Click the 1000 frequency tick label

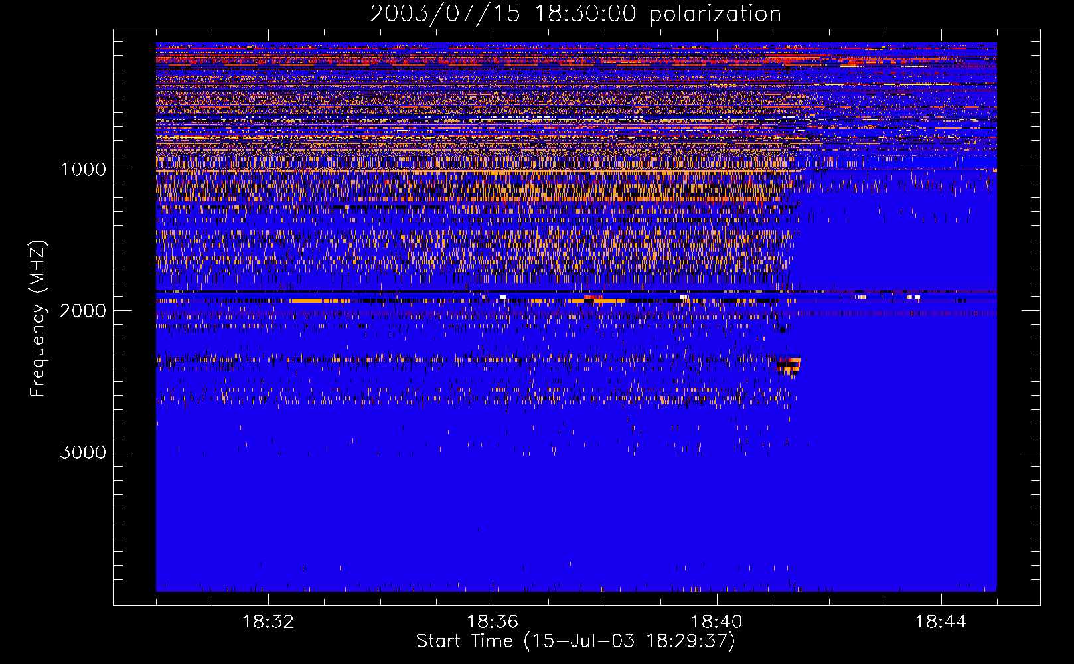(x=84, y=169)
